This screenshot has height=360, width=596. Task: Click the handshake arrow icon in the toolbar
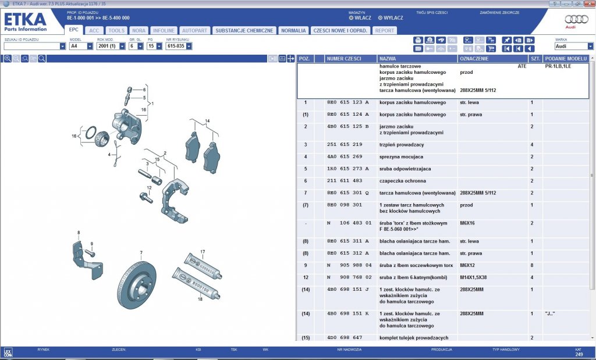441,40
